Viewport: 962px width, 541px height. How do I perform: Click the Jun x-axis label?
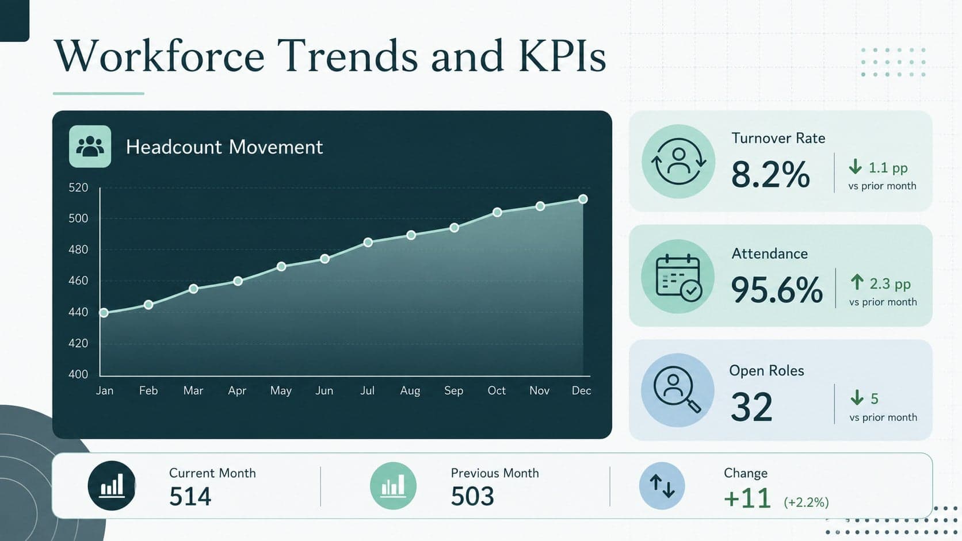tap(325, 390)
